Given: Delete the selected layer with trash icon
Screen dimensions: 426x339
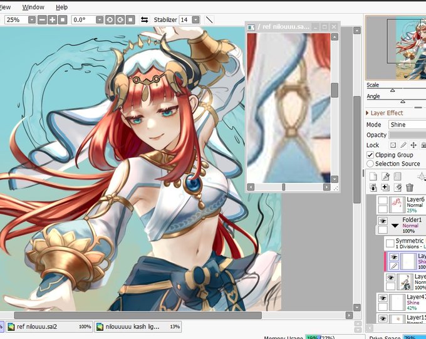Looking at the screenshot, I should pyautogui.click(x=410, y=187).
